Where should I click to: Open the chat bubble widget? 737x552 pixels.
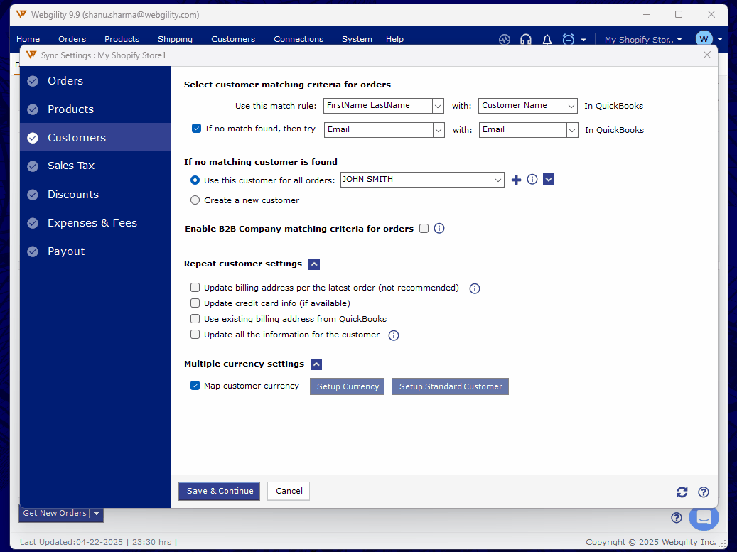click(703, 517)
